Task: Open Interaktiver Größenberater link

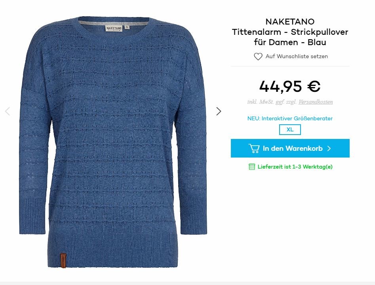Action: pos(297,118)
